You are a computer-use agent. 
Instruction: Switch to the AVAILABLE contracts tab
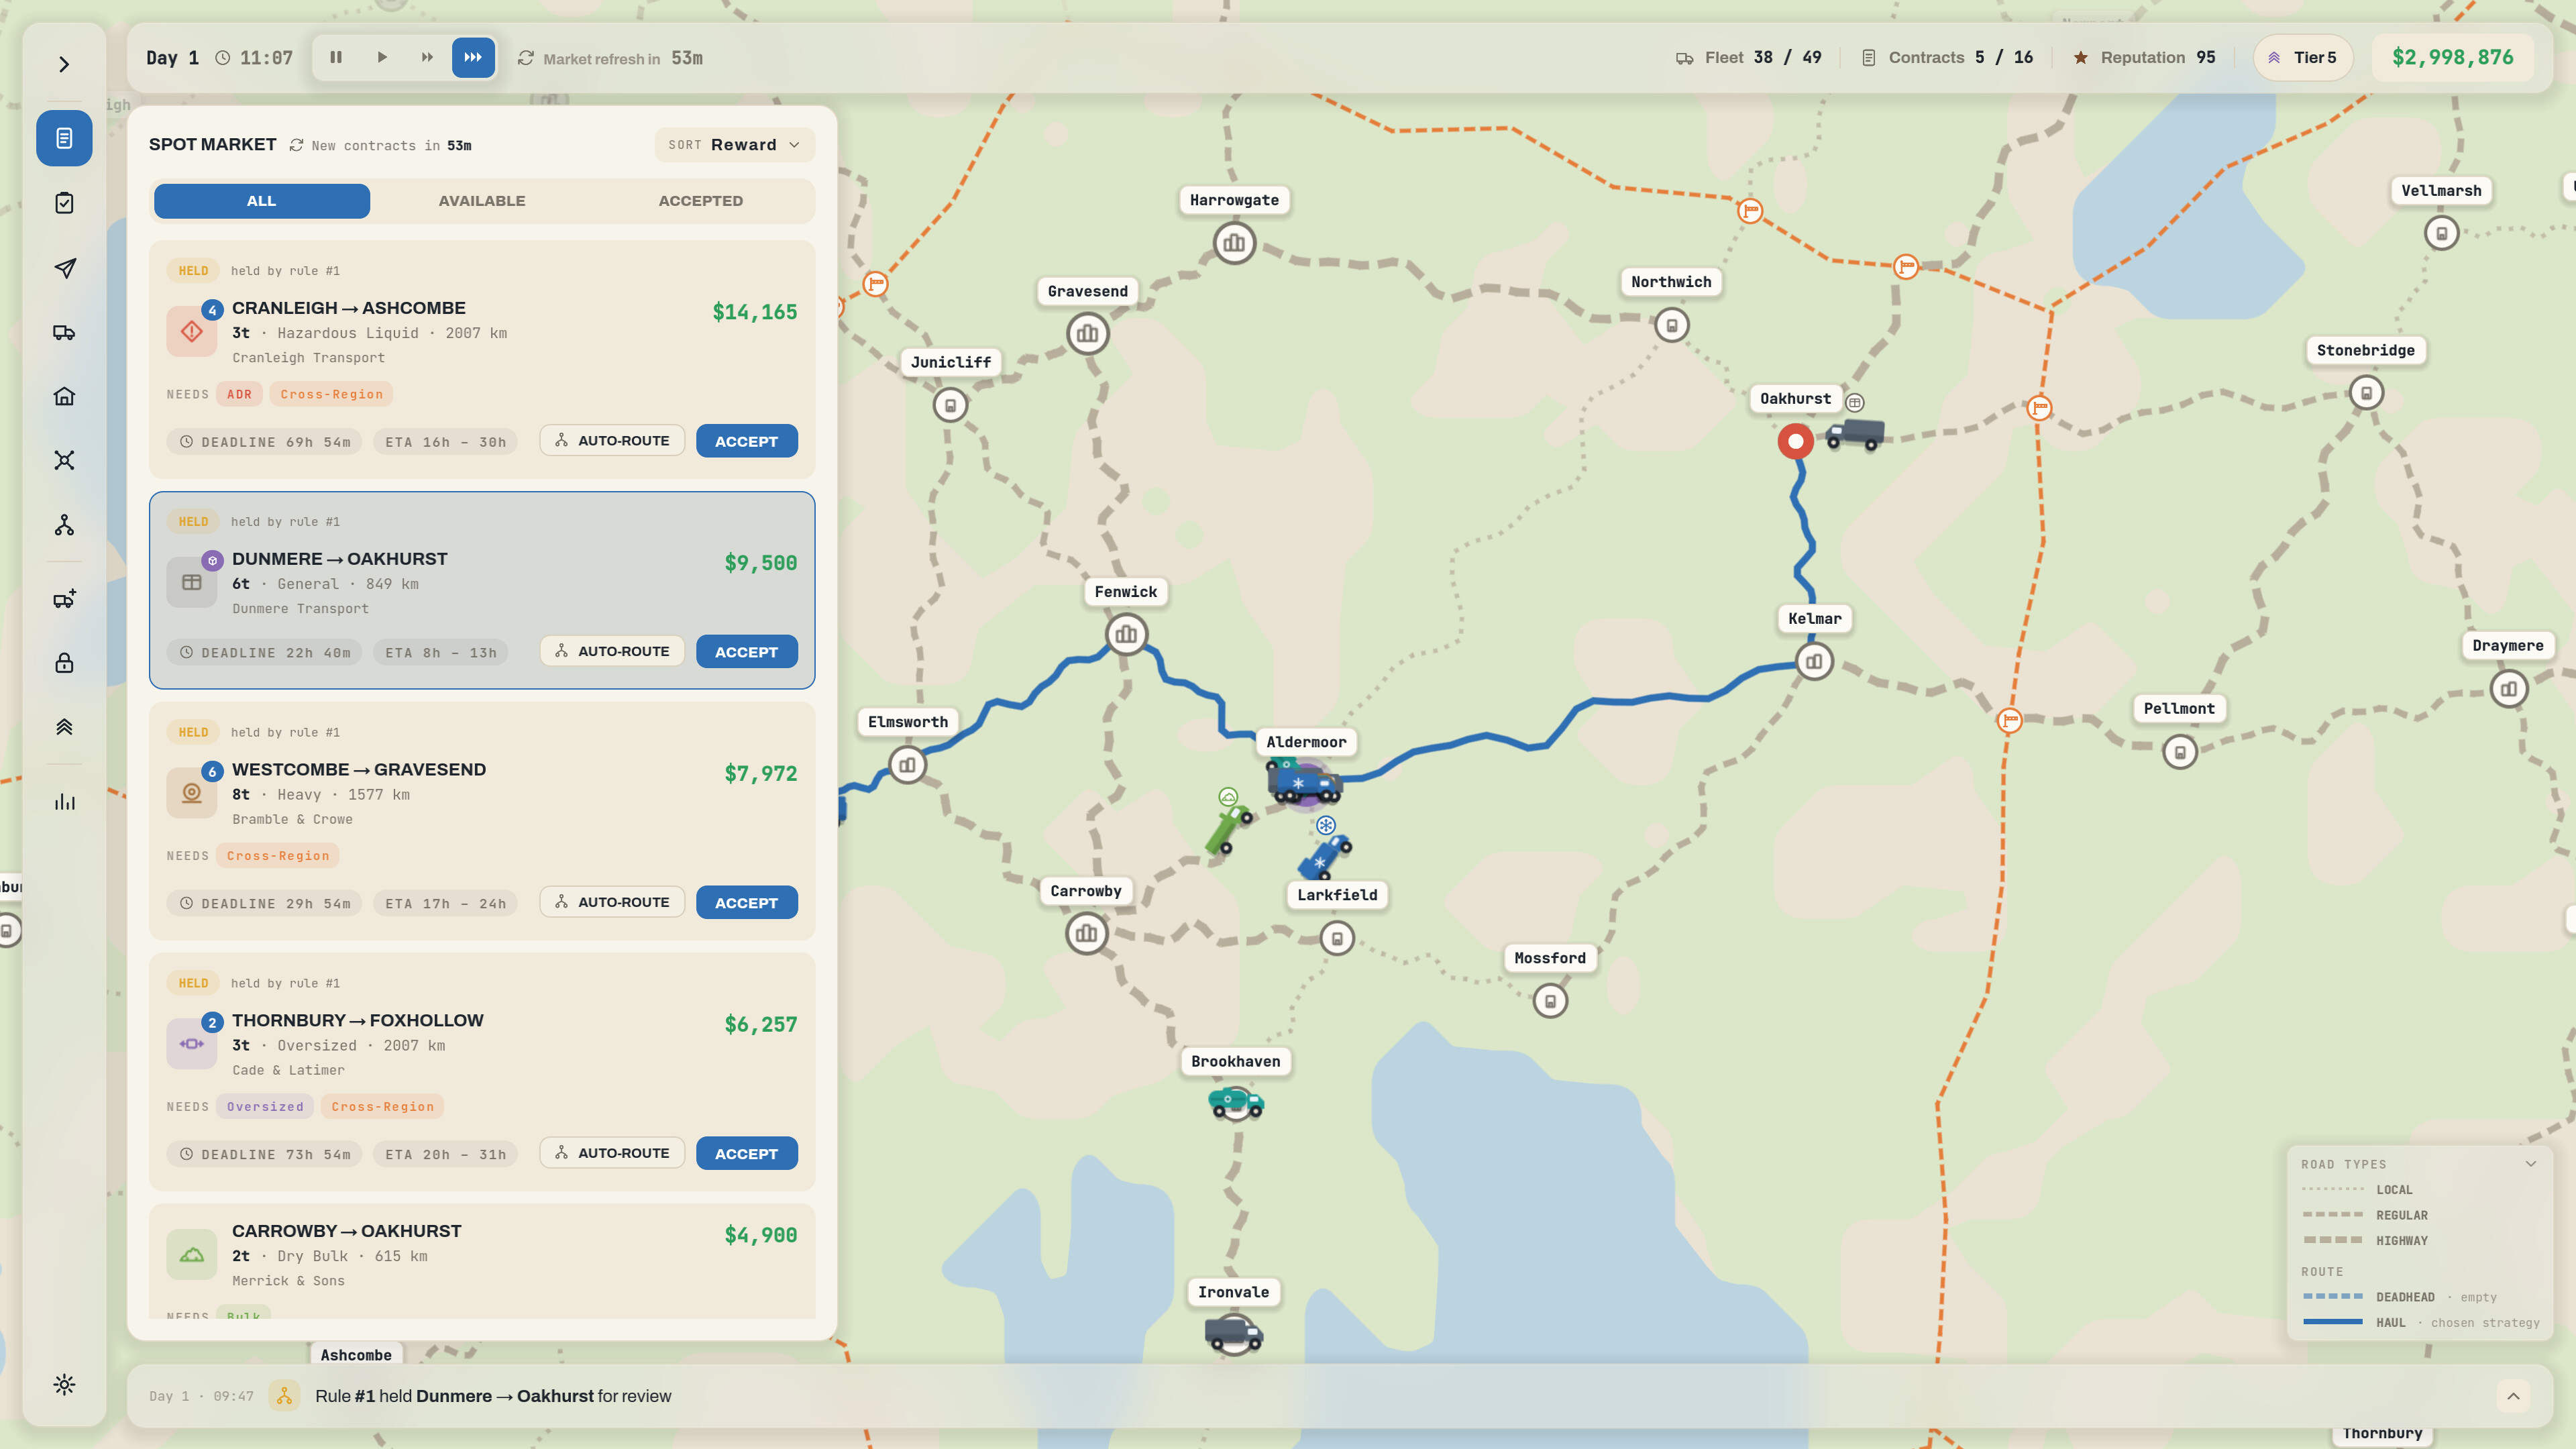tap(482, 201)
